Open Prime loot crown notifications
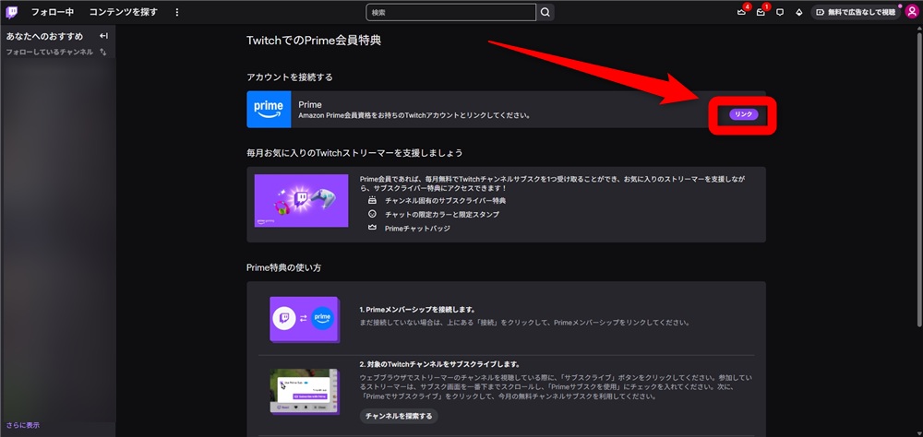Image resolution: width=923 pixels, height=437 pixels. 742,12
